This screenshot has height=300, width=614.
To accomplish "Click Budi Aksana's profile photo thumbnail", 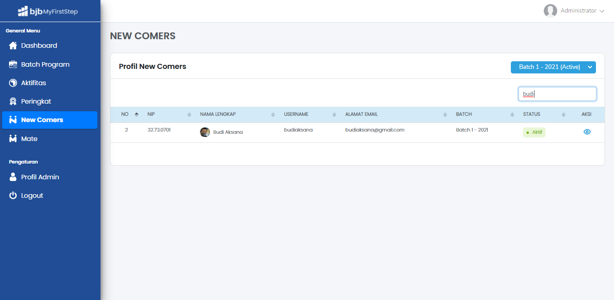I will 205,132.
